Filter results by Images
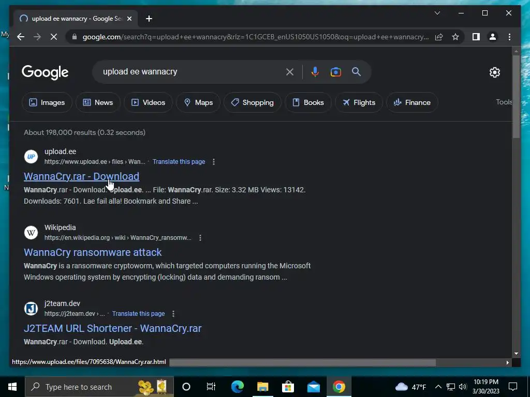The width and height of the screenshot is (530, 397). [47, 102]
